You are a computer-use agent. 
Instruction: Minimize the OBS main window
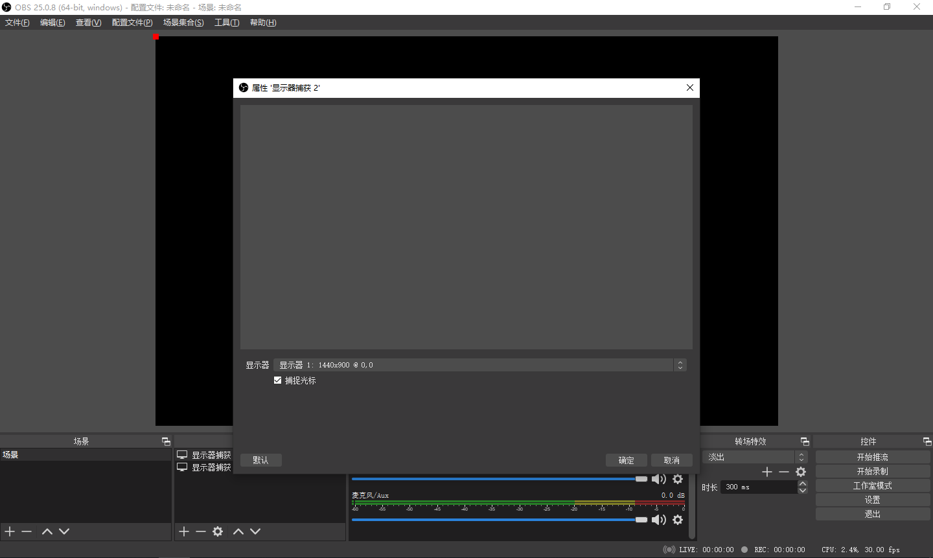[858, 7]
